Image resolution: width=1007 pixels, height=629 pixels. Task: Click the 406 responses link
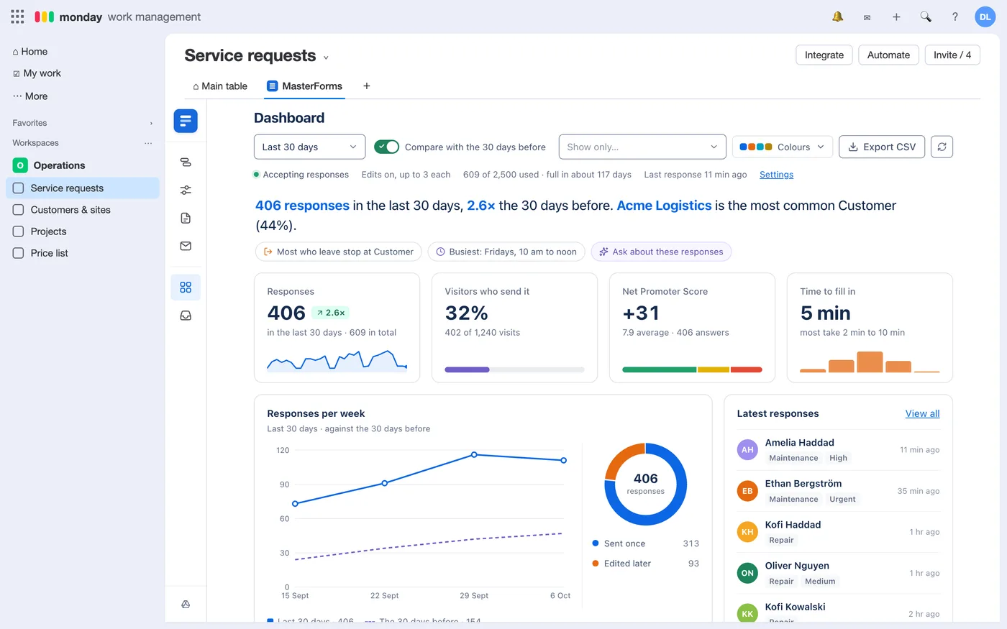(x=302, y=206)
